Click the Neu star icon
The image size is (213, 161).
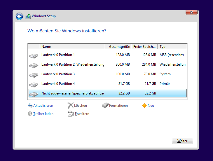click(x=144, y=106)
